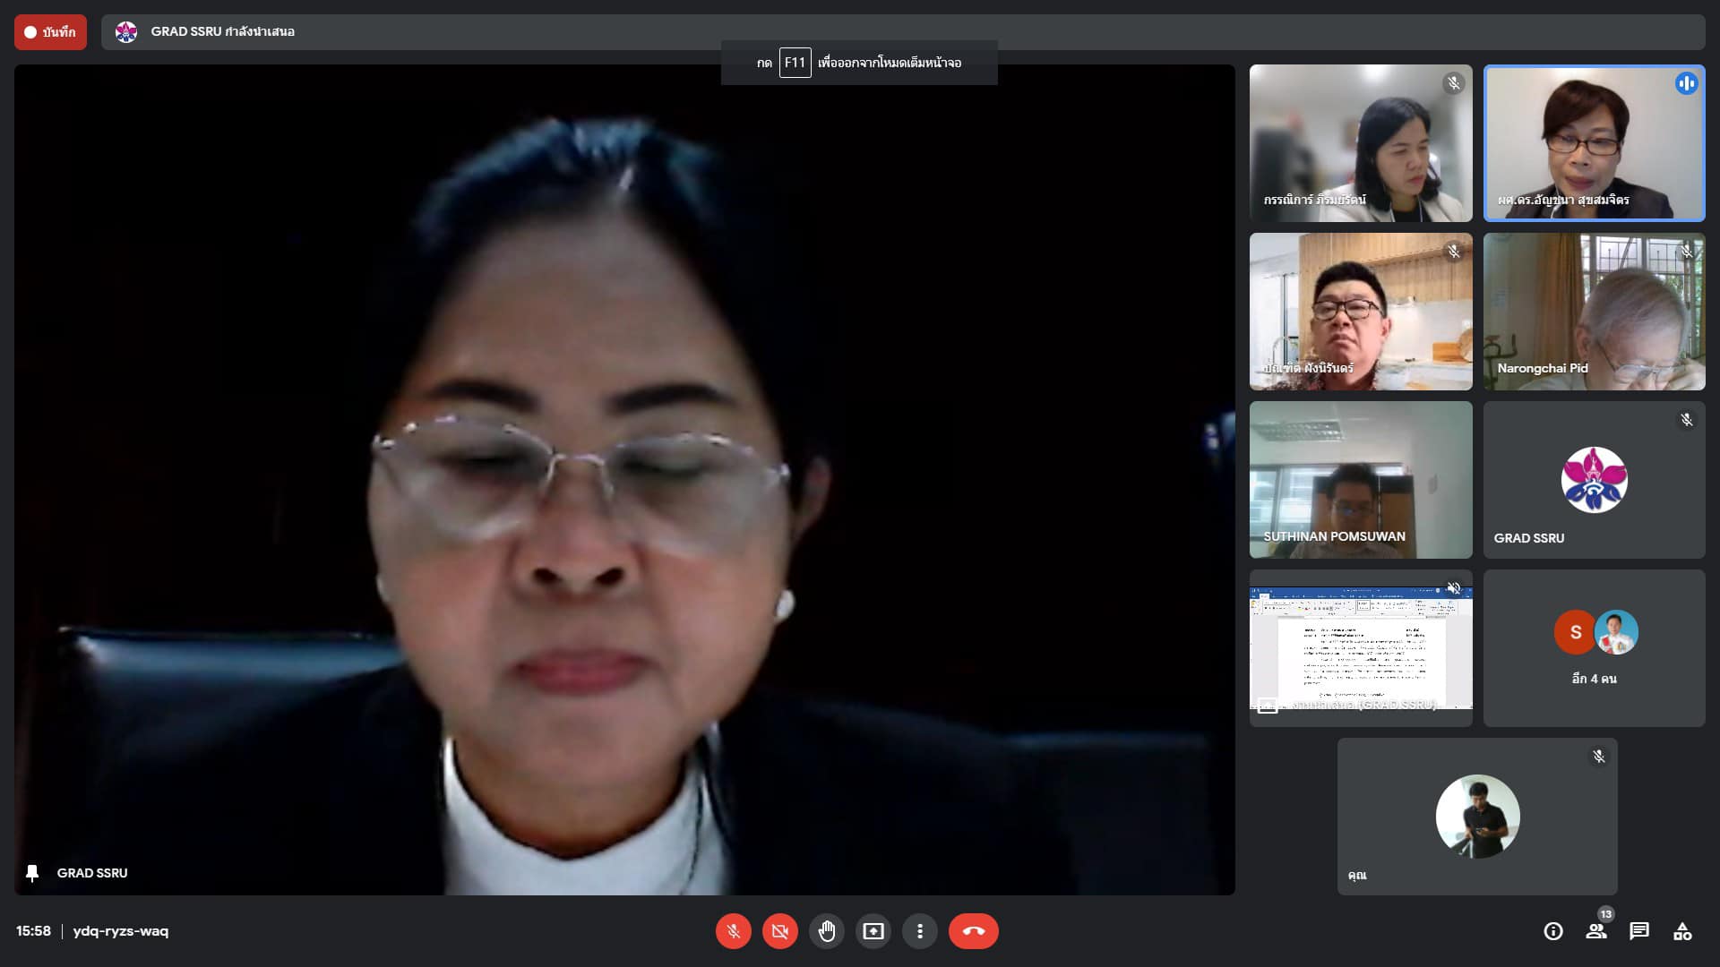Click the meeting code ydq-ryzs-waq
Image resolution: width=1720 pixels, height=967 pixels.
pyautogui.click(x=121, y=931)
